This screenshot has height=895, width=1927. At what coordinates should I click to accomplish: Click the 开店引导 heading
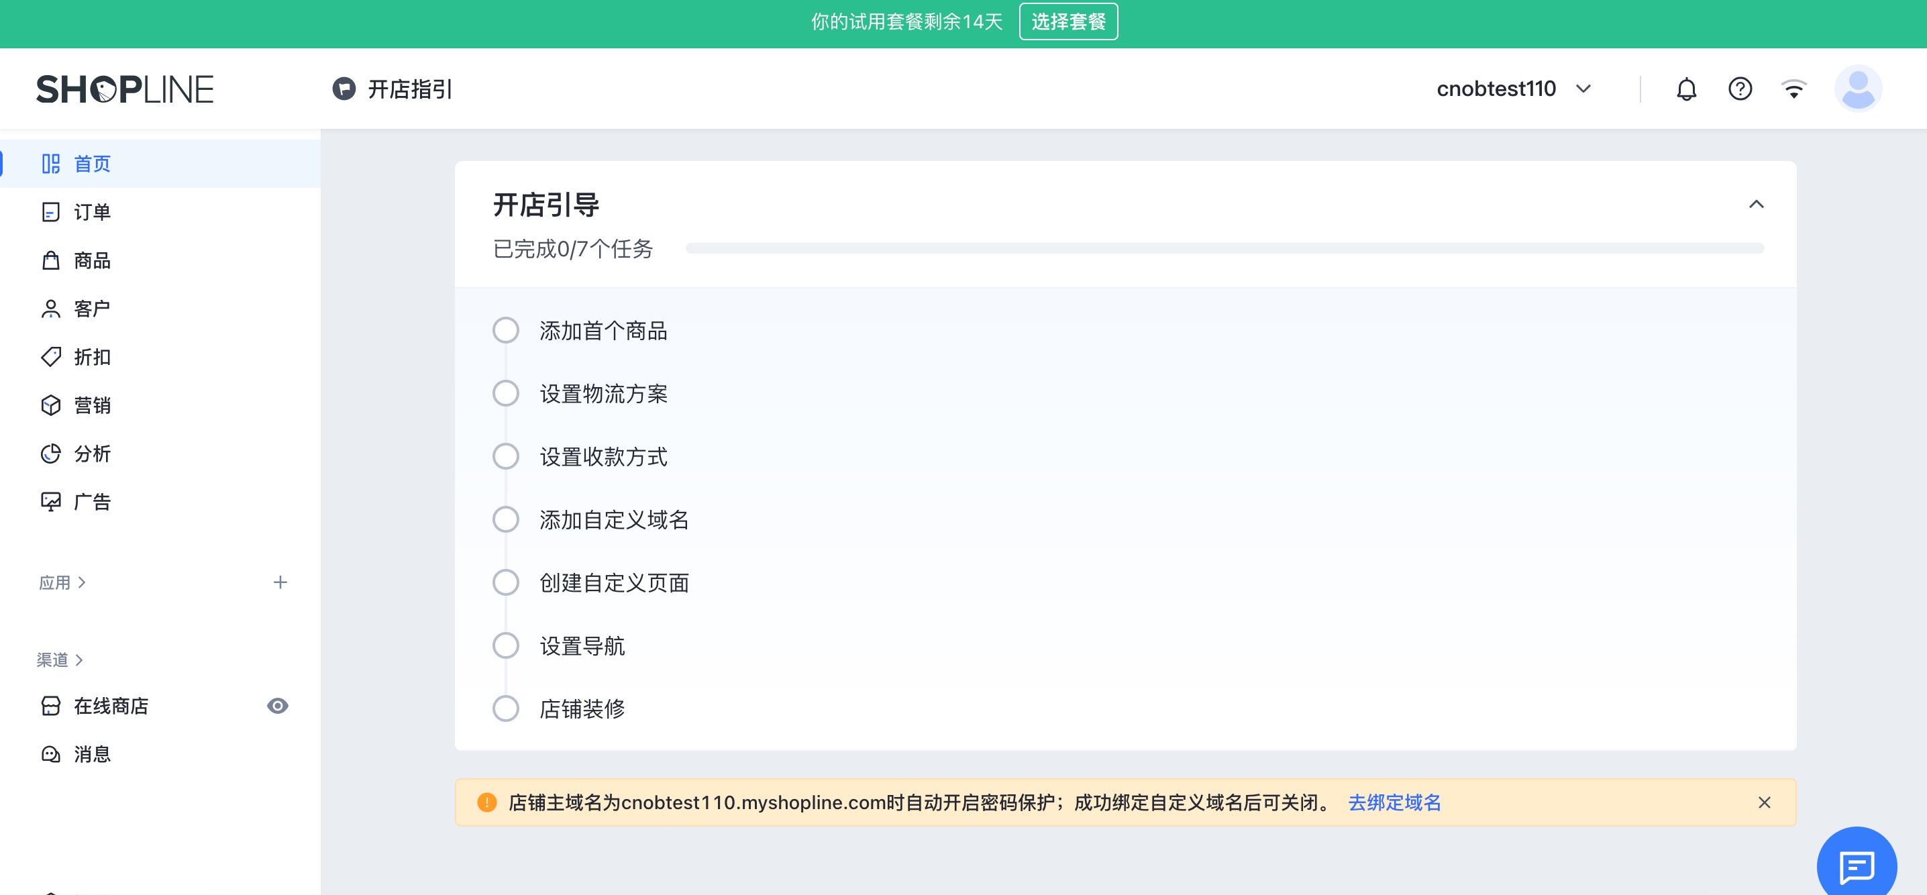546,204
